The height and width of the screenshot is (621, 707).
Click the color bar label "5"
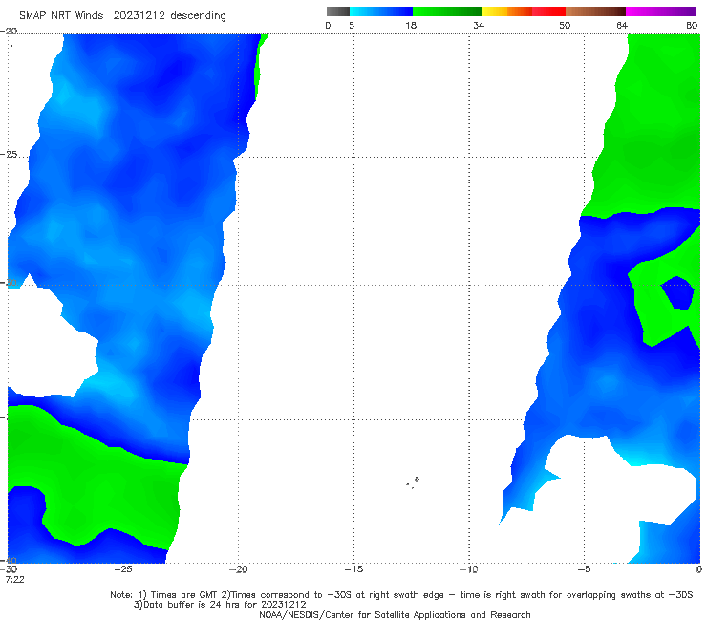(x=352, y=25)
